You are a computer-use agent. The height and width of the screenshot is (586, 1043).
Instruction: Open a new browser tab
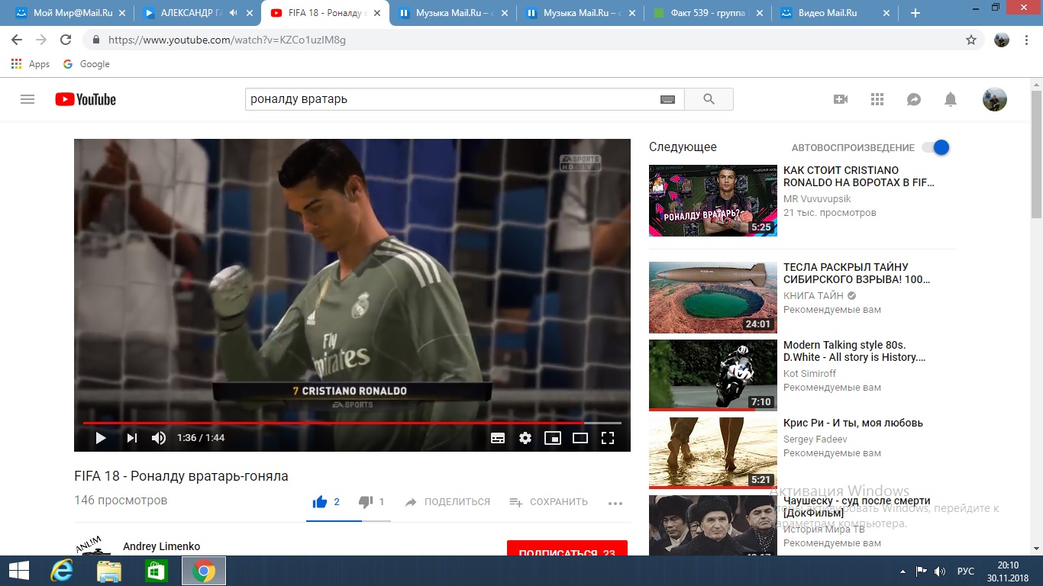tap(915, 13)
